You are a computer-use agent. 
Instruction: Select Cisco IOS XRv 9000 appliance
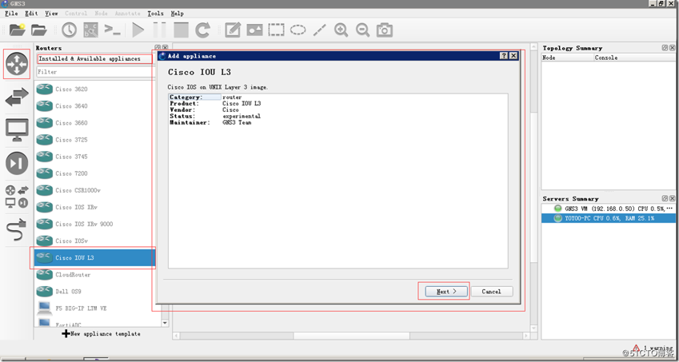[95, 224]
